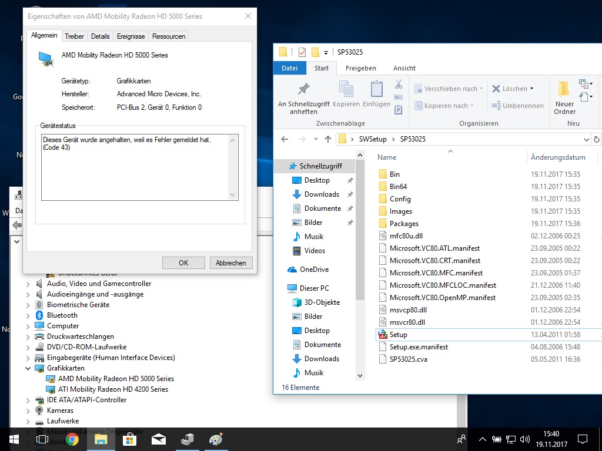Click the Copy icon in the Zwischenablage group
Viewport: 602px width, 451px height.
click(346, 89)
